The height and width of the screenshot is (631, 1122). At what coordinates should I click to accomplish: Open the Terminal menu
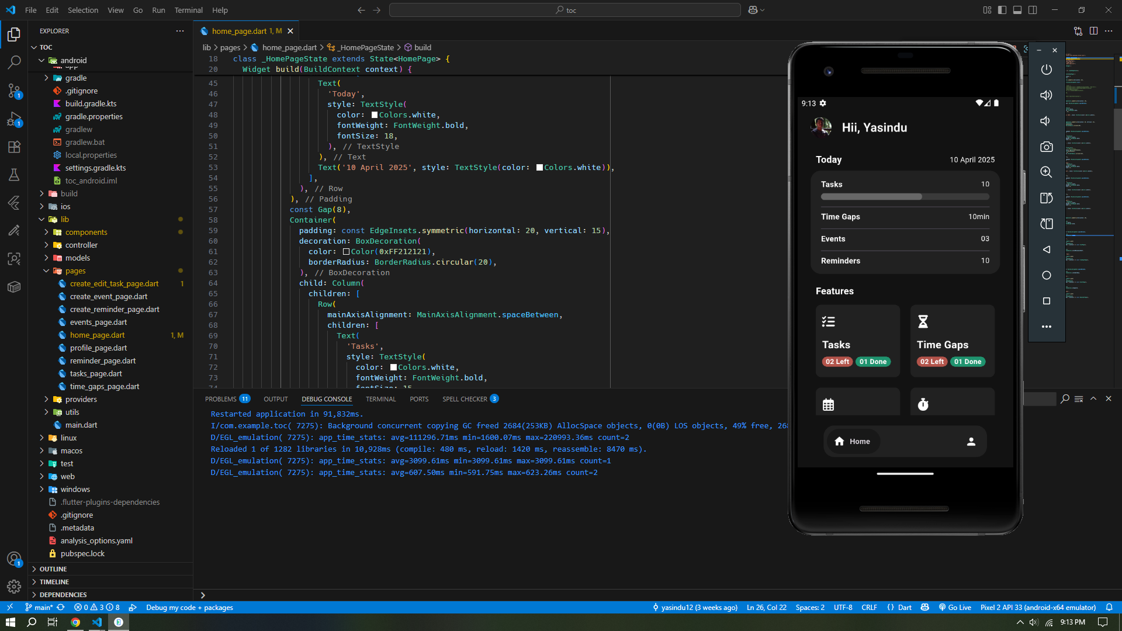pyautogui.click(x=188, y=10)
